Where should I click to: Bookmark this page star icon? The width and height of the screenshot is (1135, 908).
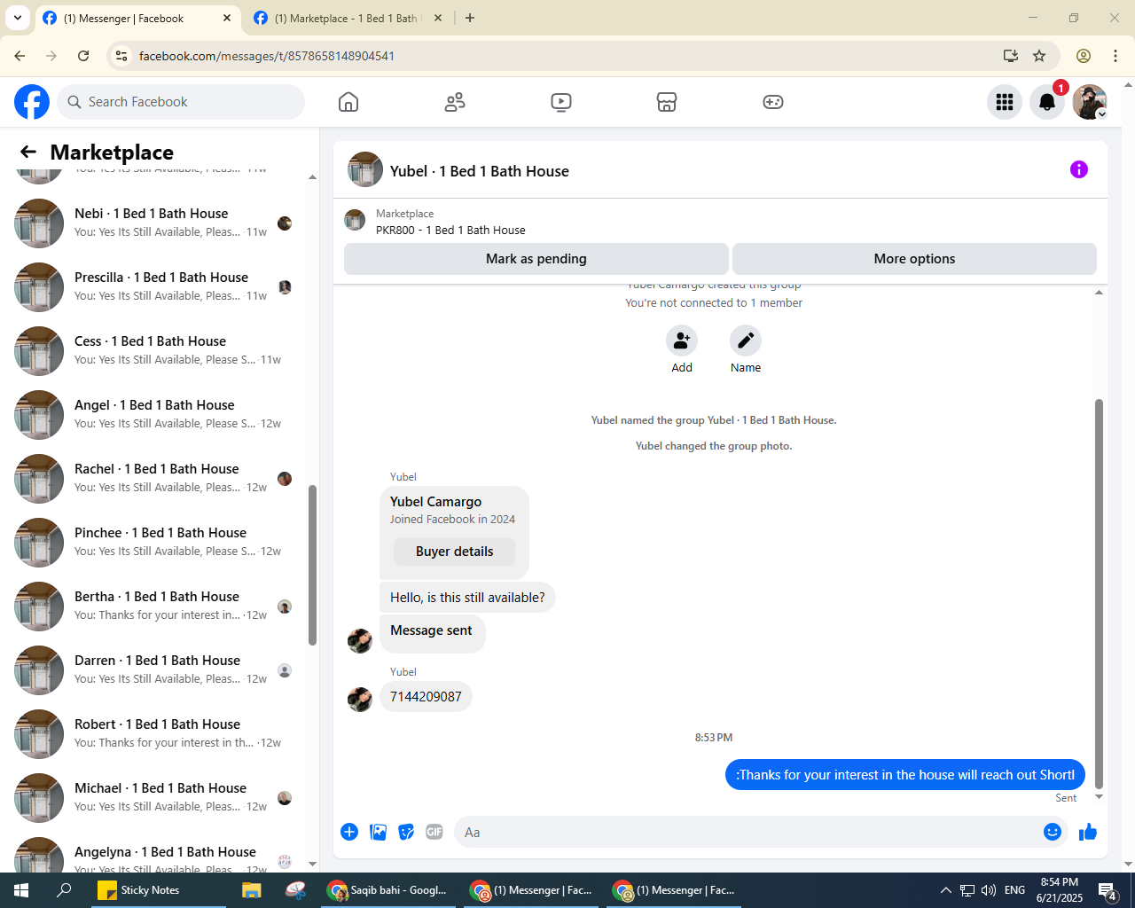pyautogui.click(x=1039, y=56)
